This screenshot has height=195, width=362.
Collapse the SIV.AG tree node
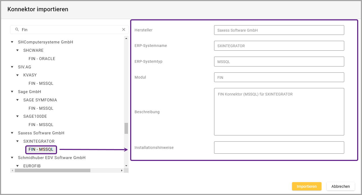coord(12,67)
